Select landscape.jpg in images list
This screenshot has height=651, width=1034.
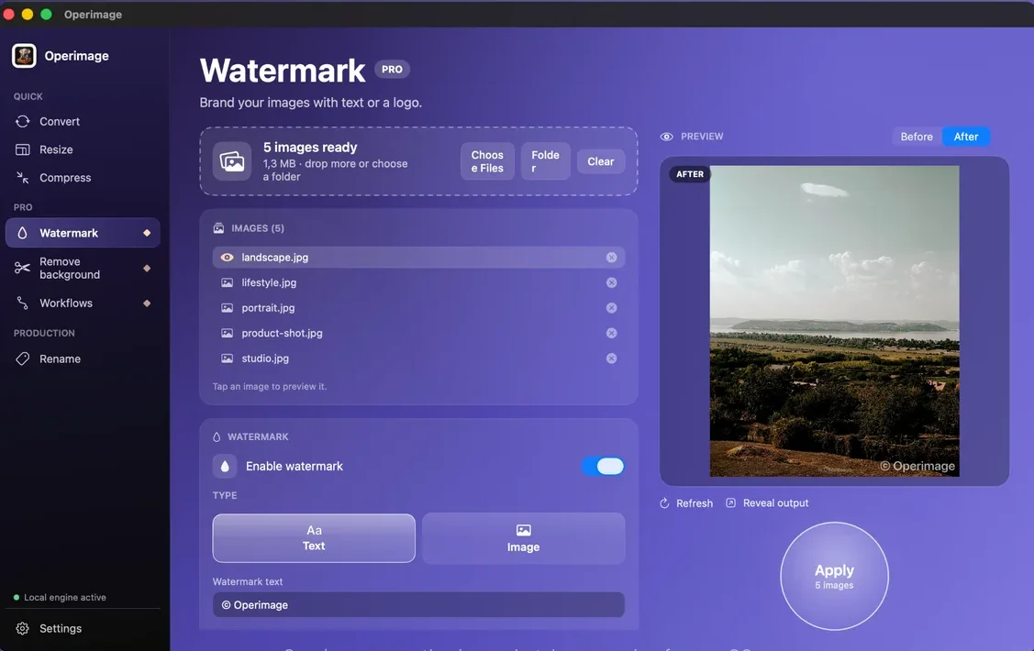pyautogui.click(x=418, y=258)
